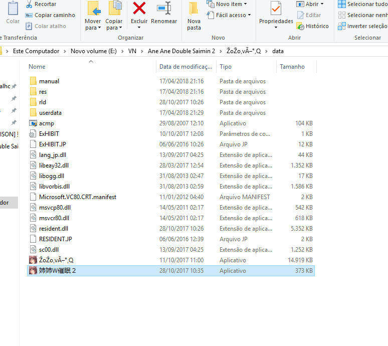This screenshot has width=388, height=346.
Task: Click Inverter seleção option
Action: (x=366, y=26)
